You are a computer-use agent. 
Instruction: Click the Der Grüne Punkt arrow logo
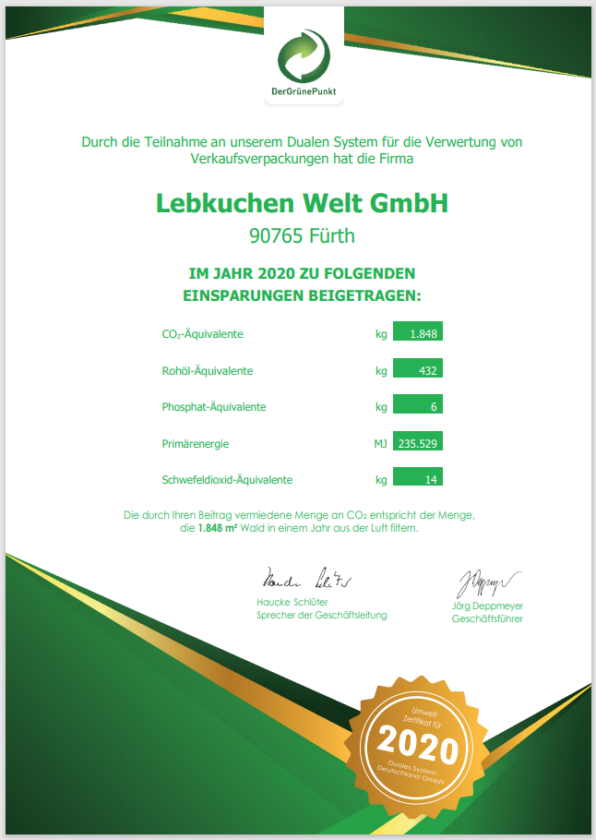(x=304, y=55)
